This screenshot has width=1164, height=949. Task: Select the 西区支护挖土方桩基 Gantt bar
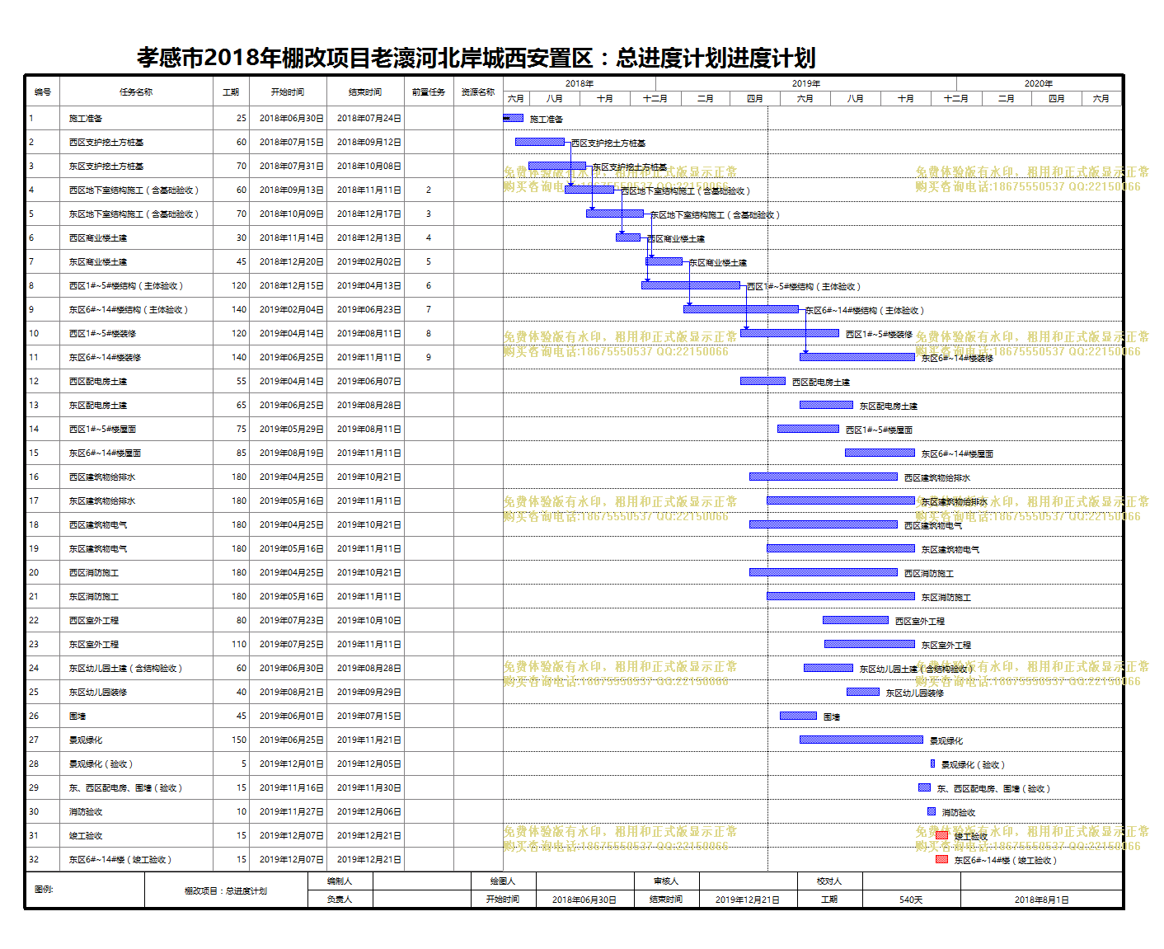coord(540,142)
